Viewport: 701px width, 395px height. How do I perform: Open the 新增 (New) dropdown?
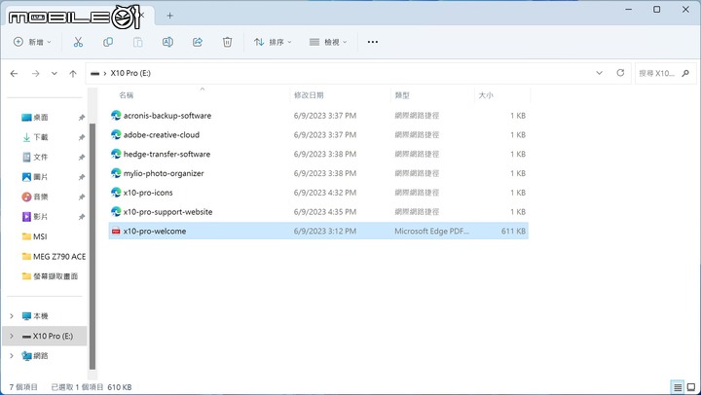click(32, 42)
